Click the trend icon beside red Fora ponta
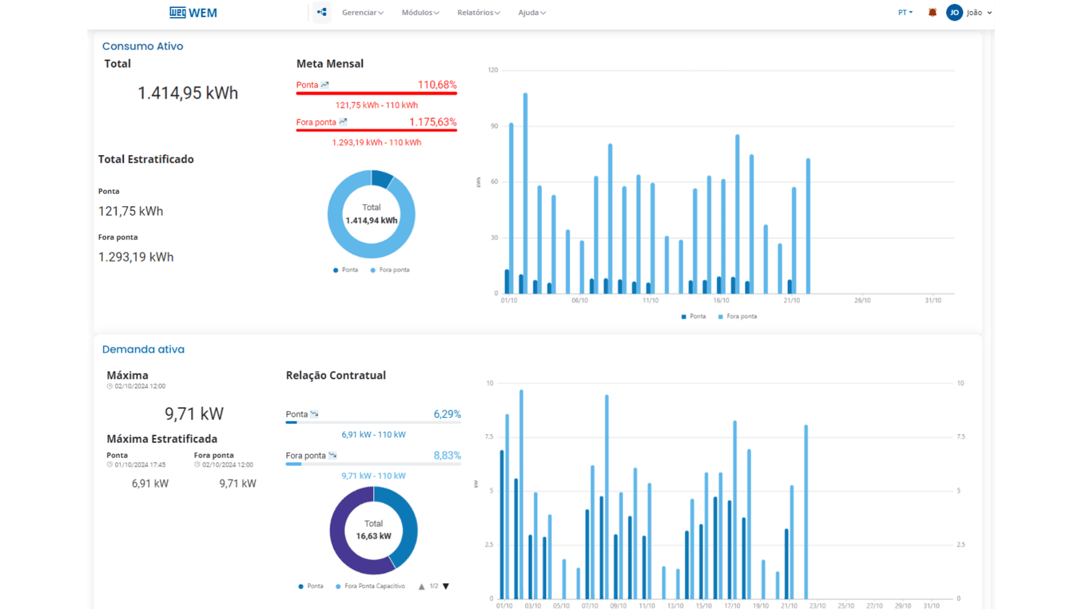 point(343,122)
